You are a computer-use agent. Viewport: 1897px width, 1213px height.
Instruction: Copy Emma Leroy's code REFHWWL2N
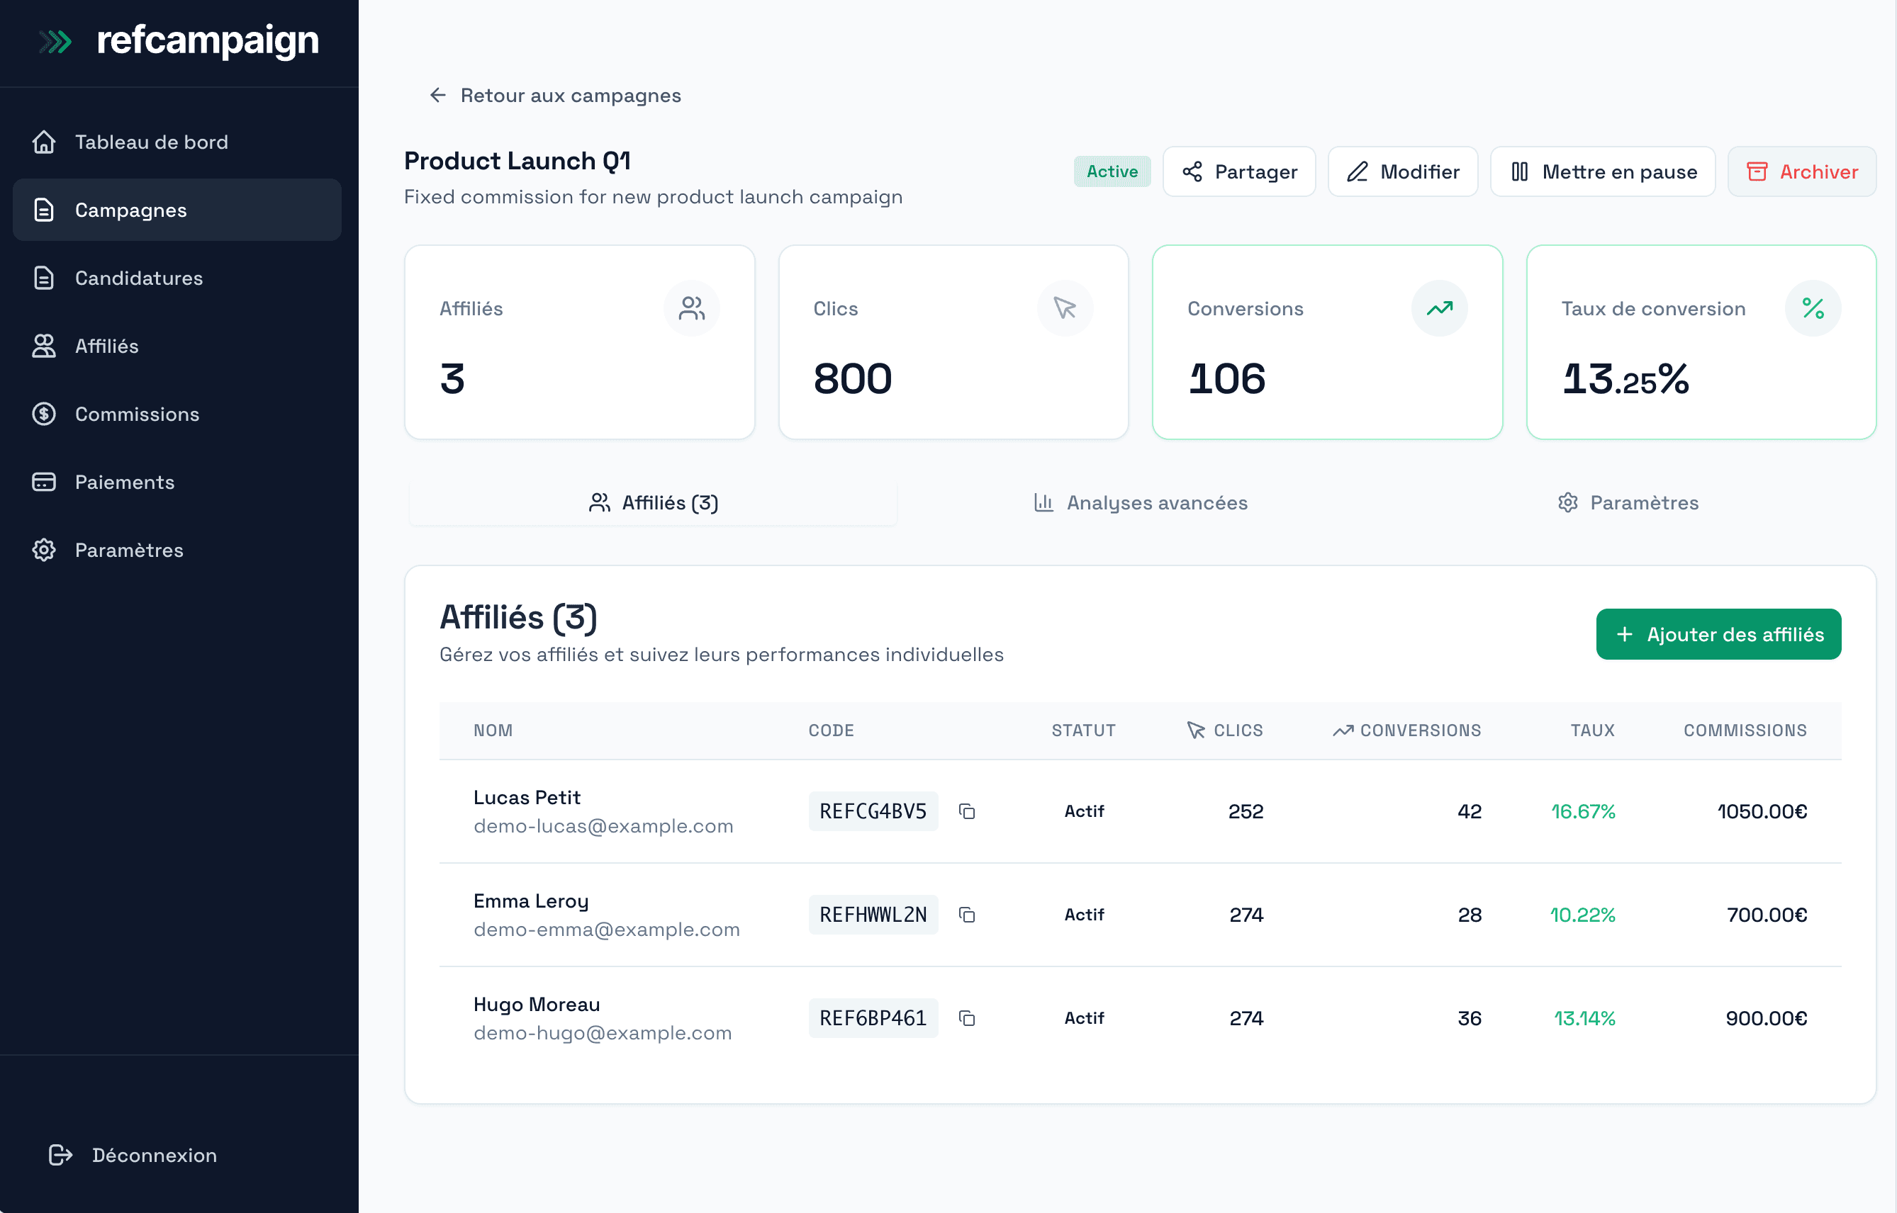pyautogui.click(x=967, y=915)
